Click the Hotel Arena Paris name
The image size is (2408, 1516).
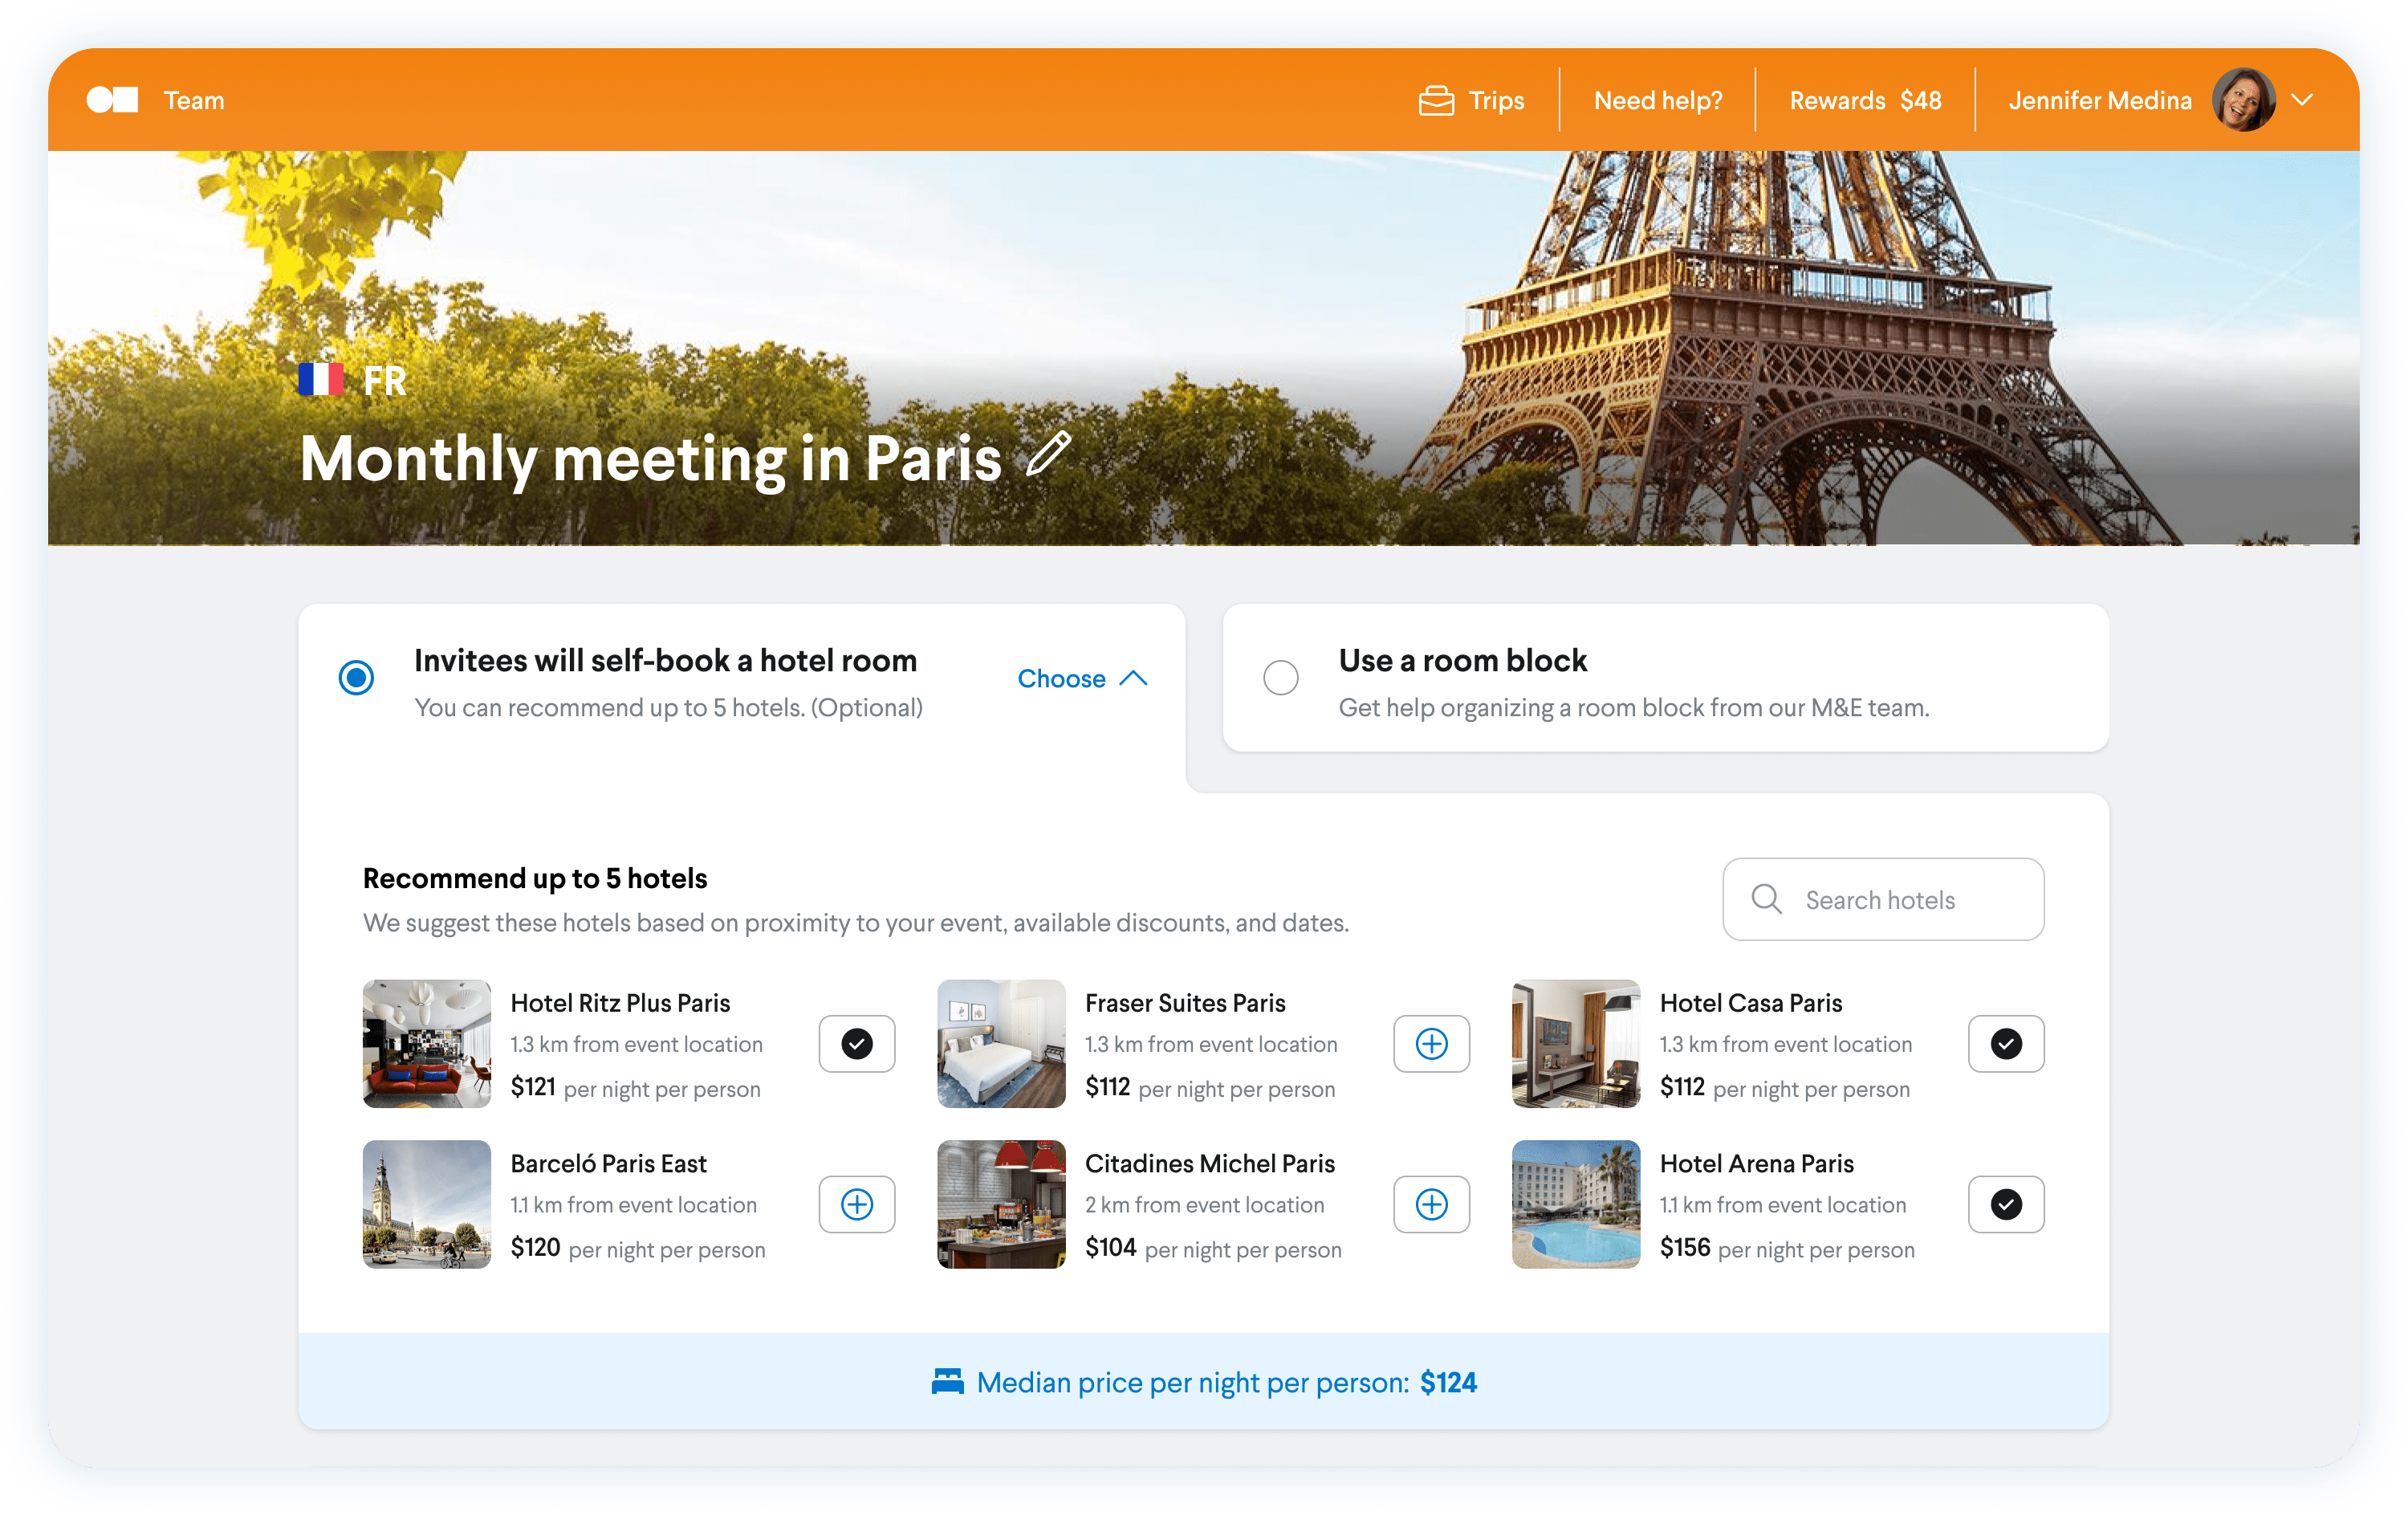point(1757,1163)
